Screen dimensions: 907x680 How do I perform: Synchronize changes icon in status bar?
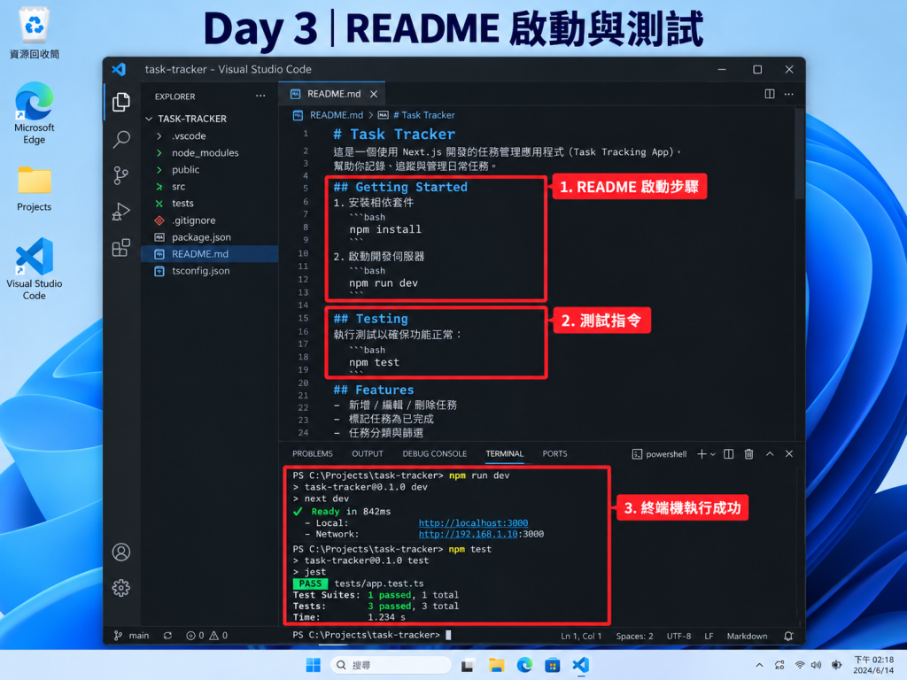click(167, 636)
